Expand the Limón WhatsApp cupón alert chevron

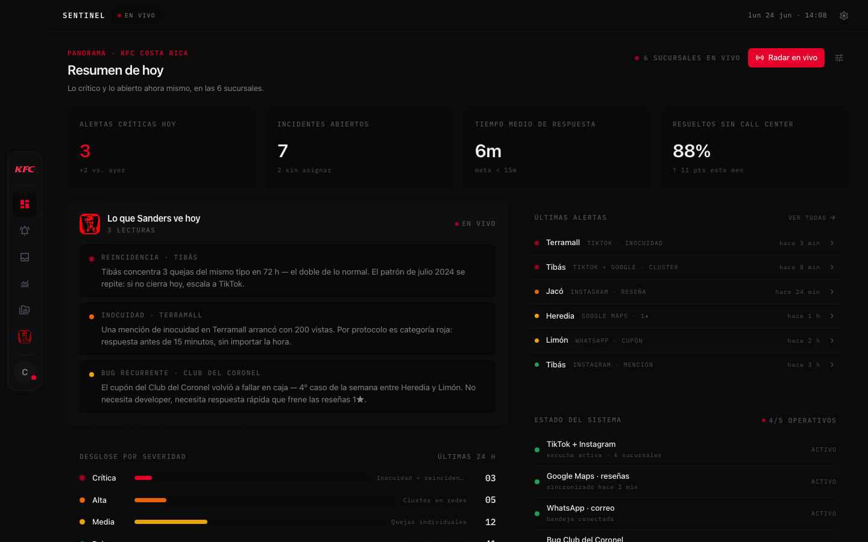(832, 341)
